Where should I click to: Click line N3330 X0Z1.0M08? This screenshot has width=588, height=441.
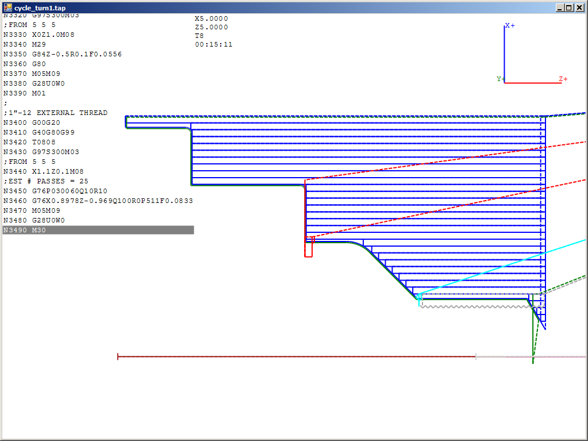[x=39, y=34]
